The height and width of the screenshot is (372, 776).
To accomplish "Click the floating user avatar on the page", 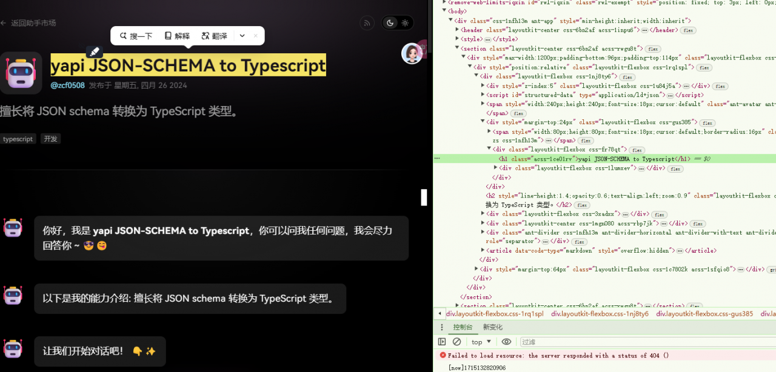I will (412, 53).
